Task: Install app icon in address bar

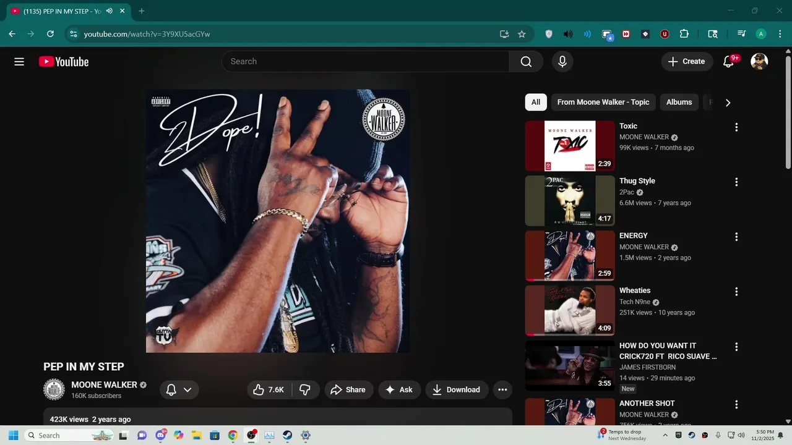Action: click(504, 34)
